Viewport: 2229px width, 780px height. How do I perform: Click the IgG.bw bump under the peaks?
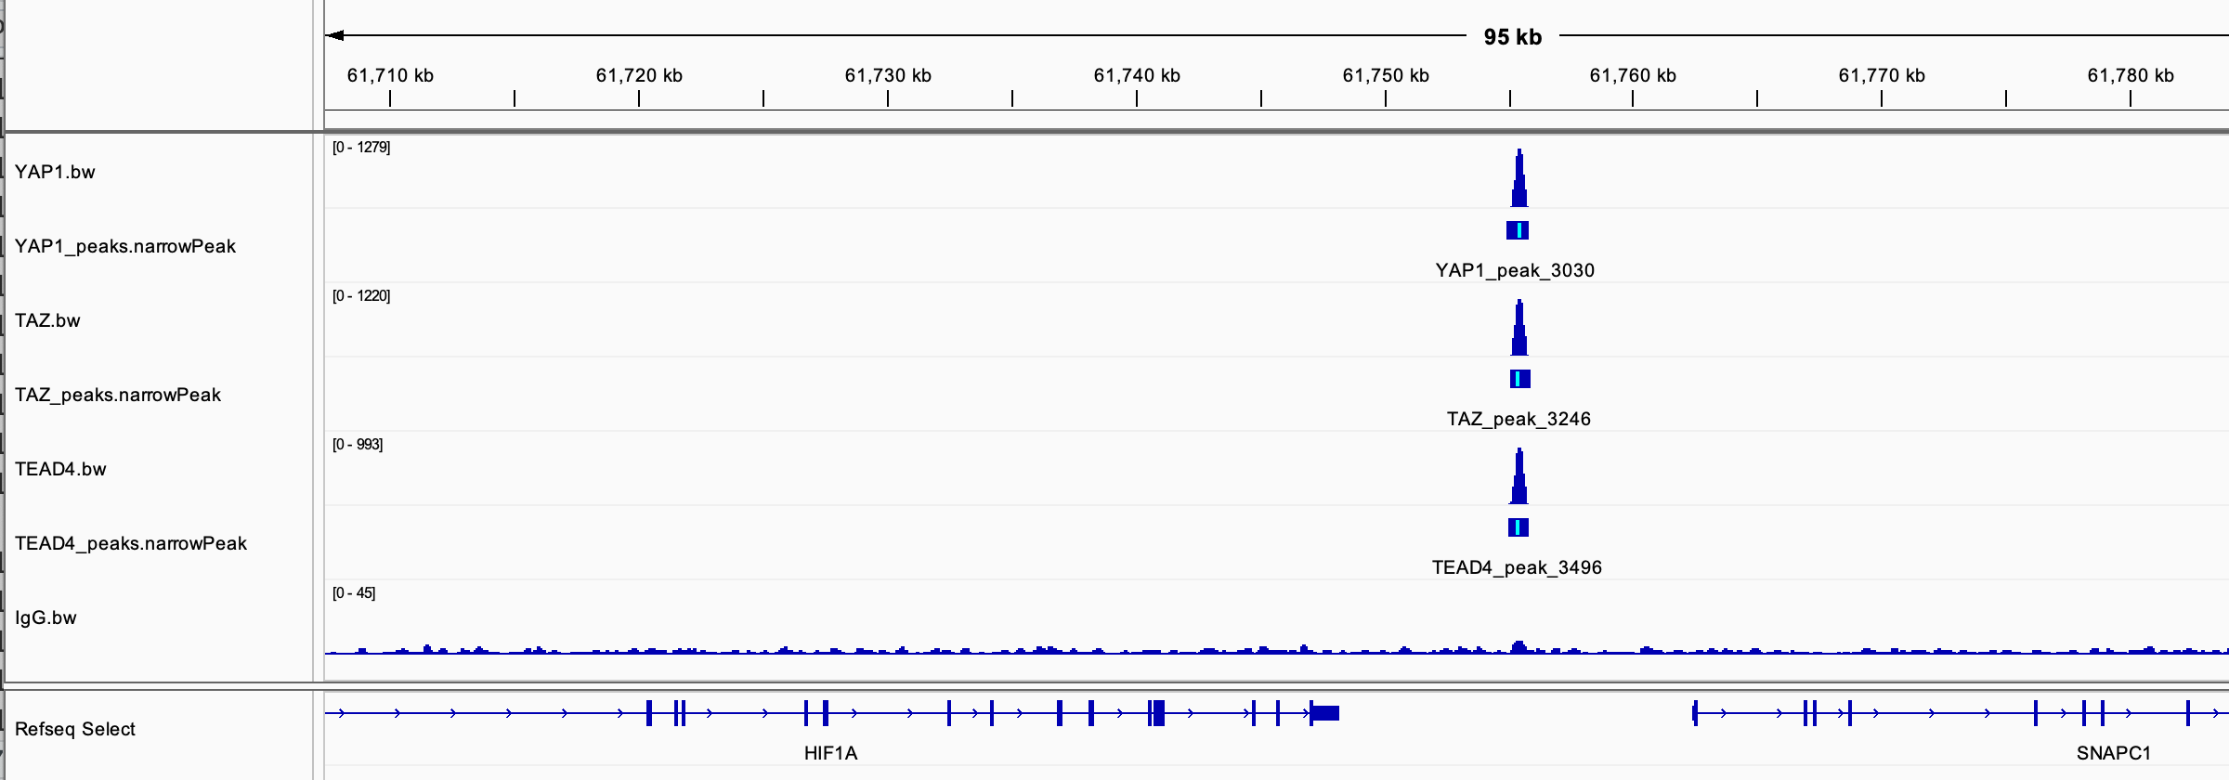point(1519,647)
